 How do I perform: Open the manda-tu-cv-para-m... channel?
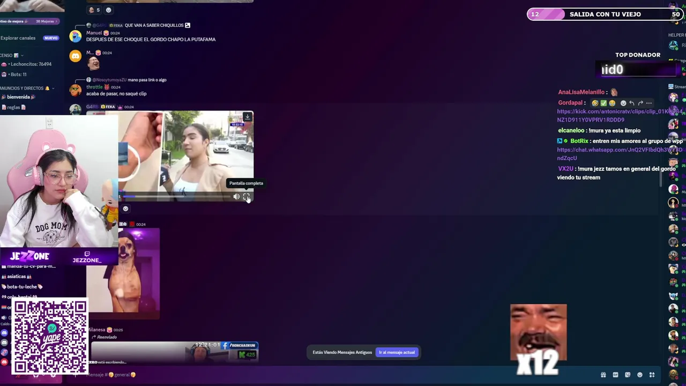pos(29,266)
